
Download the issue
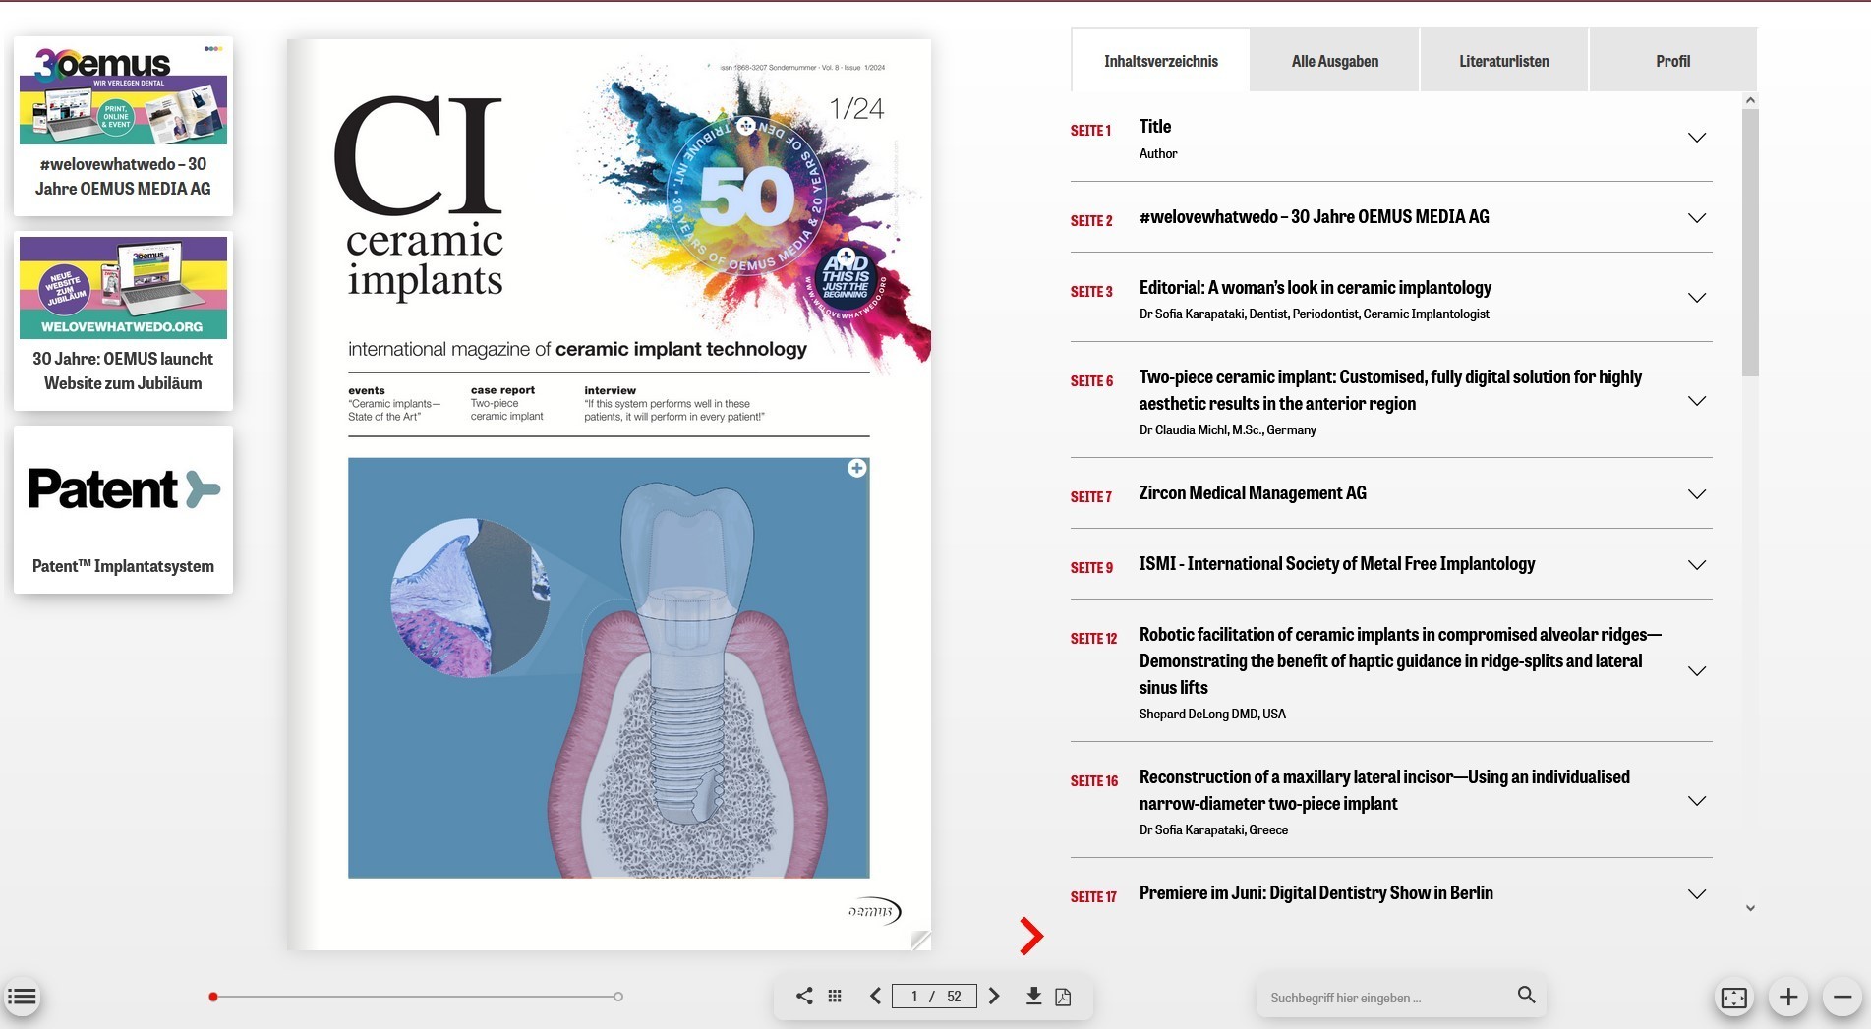[1033, 996]
